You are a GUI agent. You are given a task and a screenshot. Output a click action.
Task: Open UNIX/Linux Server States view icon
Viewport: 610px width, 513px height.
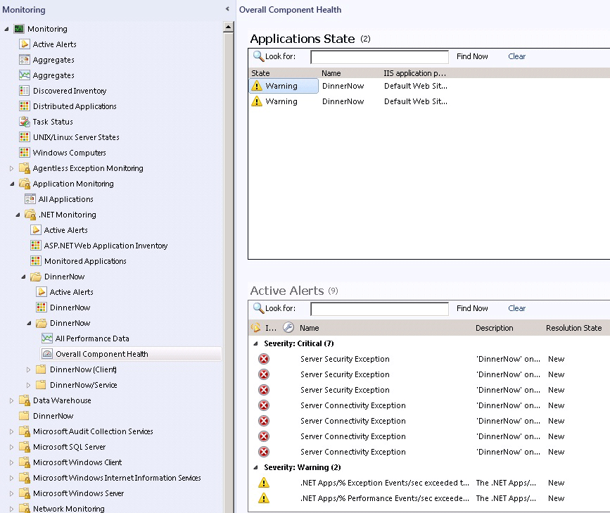tap(25, 137)
